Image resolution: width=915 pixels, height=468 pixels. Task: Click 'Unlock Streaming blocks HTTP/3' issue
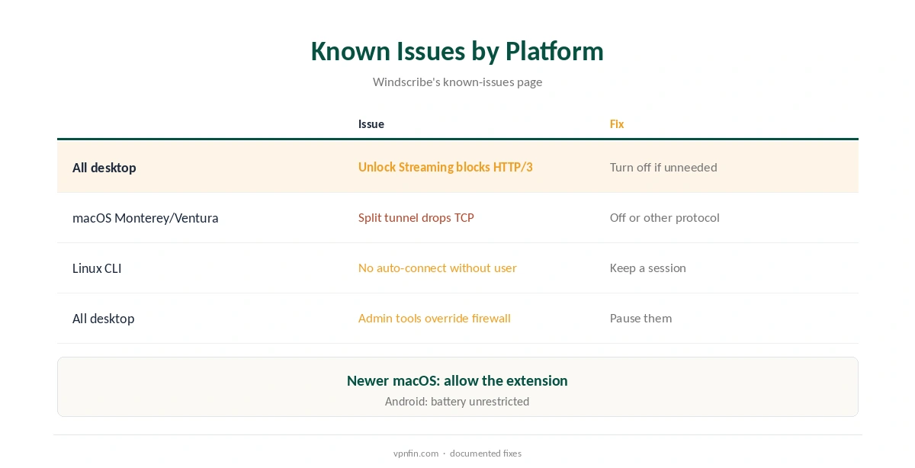445,167
